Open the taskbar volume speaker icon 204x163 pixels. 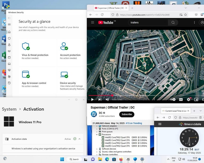point(184,159)
